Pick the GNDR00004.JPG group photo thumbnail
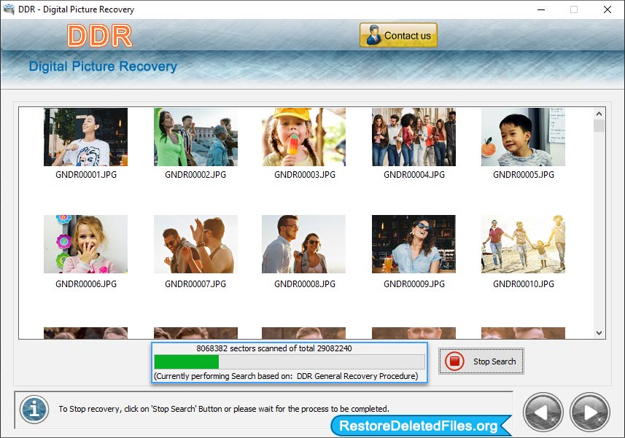This screenshot has width=625, height=438. [414, 137]
